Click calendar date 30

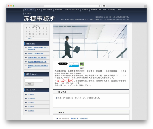coord(33,36)
